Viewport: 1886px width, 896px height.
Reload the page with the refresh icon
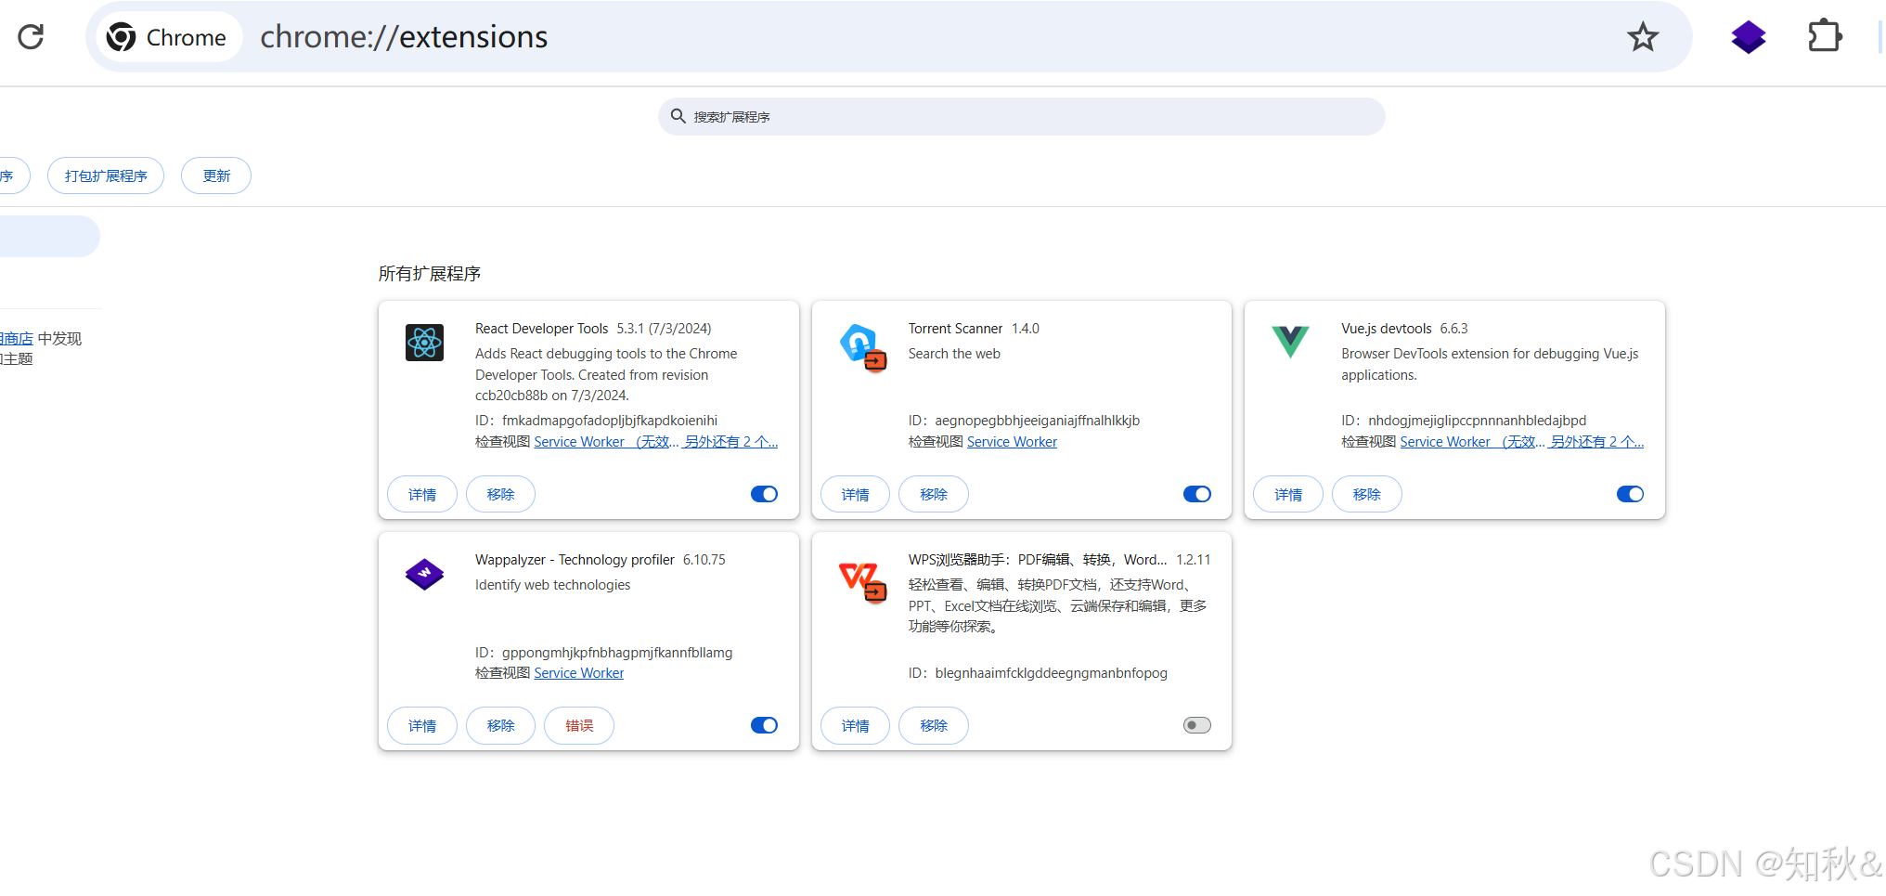tap(31, 37)
